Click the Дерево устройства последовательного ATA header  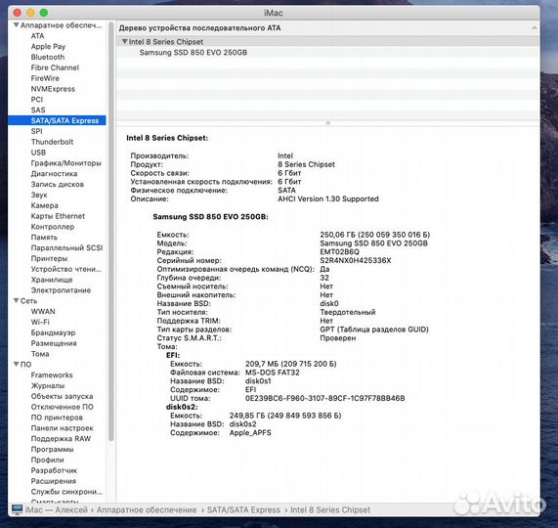click(x=199, y=27)
